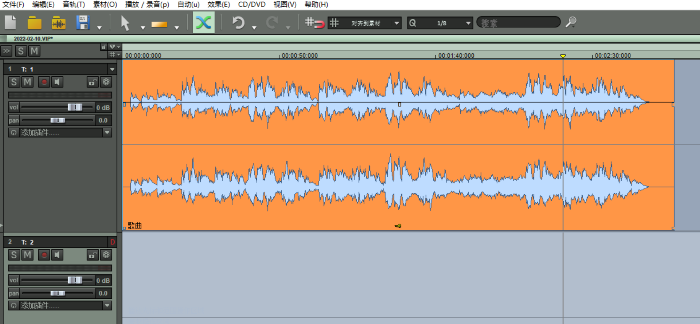Open the track 2 settings gear icon

pos(106,255)
